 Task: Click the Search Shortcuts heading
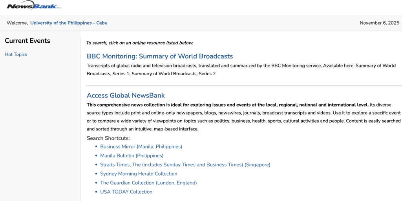[108, 138]
